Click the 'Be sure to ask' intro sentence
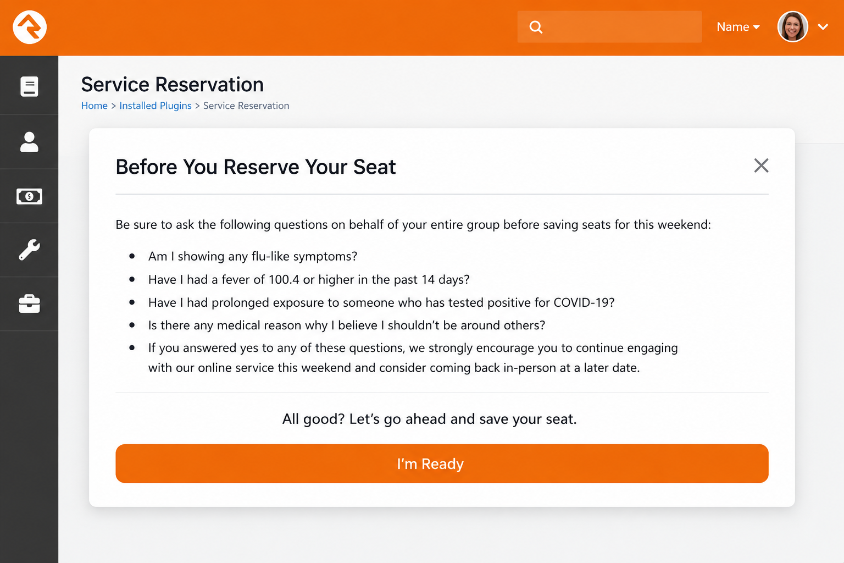844x563 pixels. [x=413, y=224]
